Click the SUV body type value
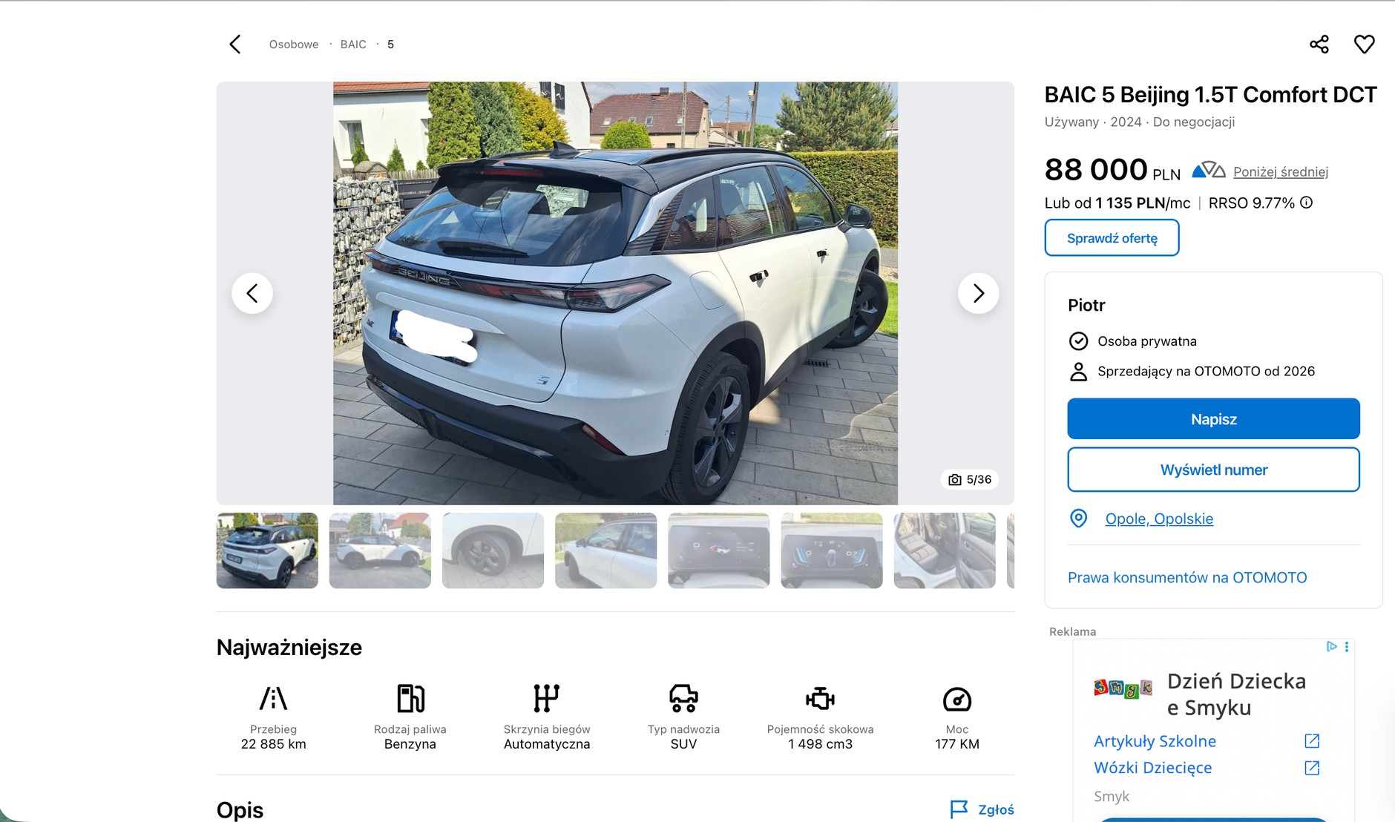Screen dimensions: 1395x822 point(683,744)
